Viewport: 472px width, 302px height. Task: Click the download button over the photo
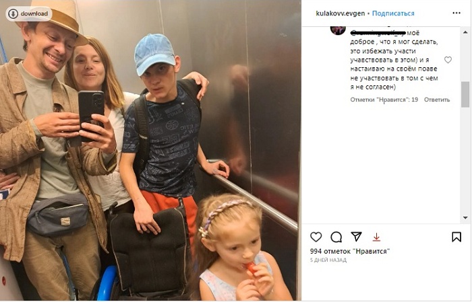pyautogui.click(x=28, y=14)
